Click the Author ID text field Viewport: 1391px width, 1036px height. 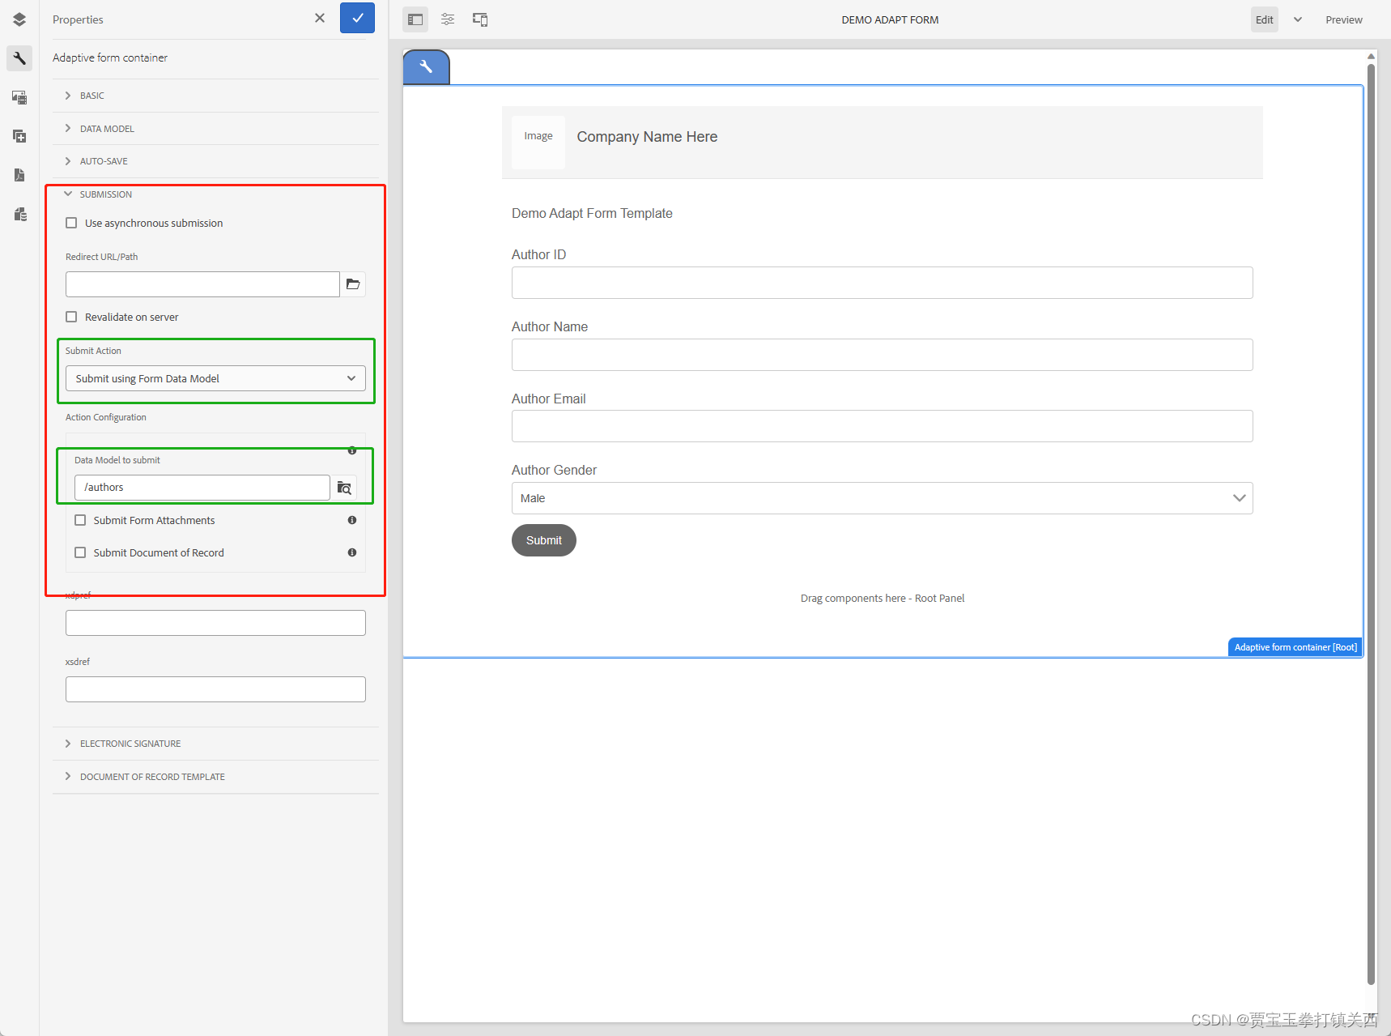(882, 283)
